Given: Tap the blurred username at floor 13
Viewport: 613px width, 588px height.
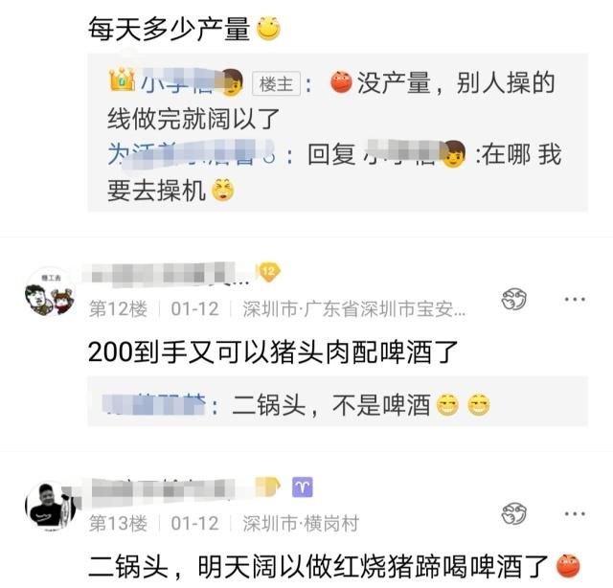Looking at the screenshot, I should [x=162, y=487].
